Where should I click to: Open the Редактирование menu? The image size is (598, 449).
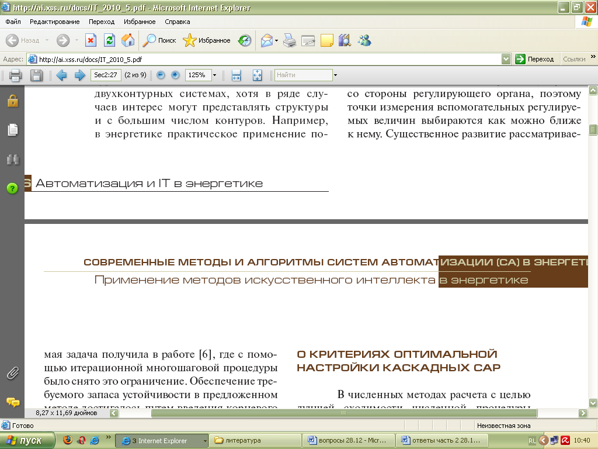[54, 22]
